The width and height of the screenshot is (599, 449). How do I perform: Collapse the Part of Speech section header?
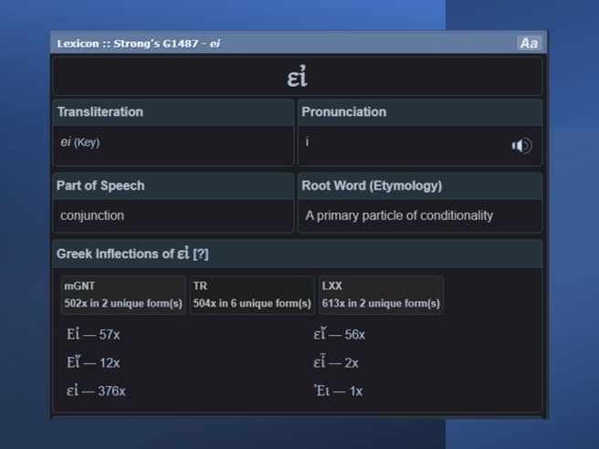pyautogui.click(x=100, y=185)
